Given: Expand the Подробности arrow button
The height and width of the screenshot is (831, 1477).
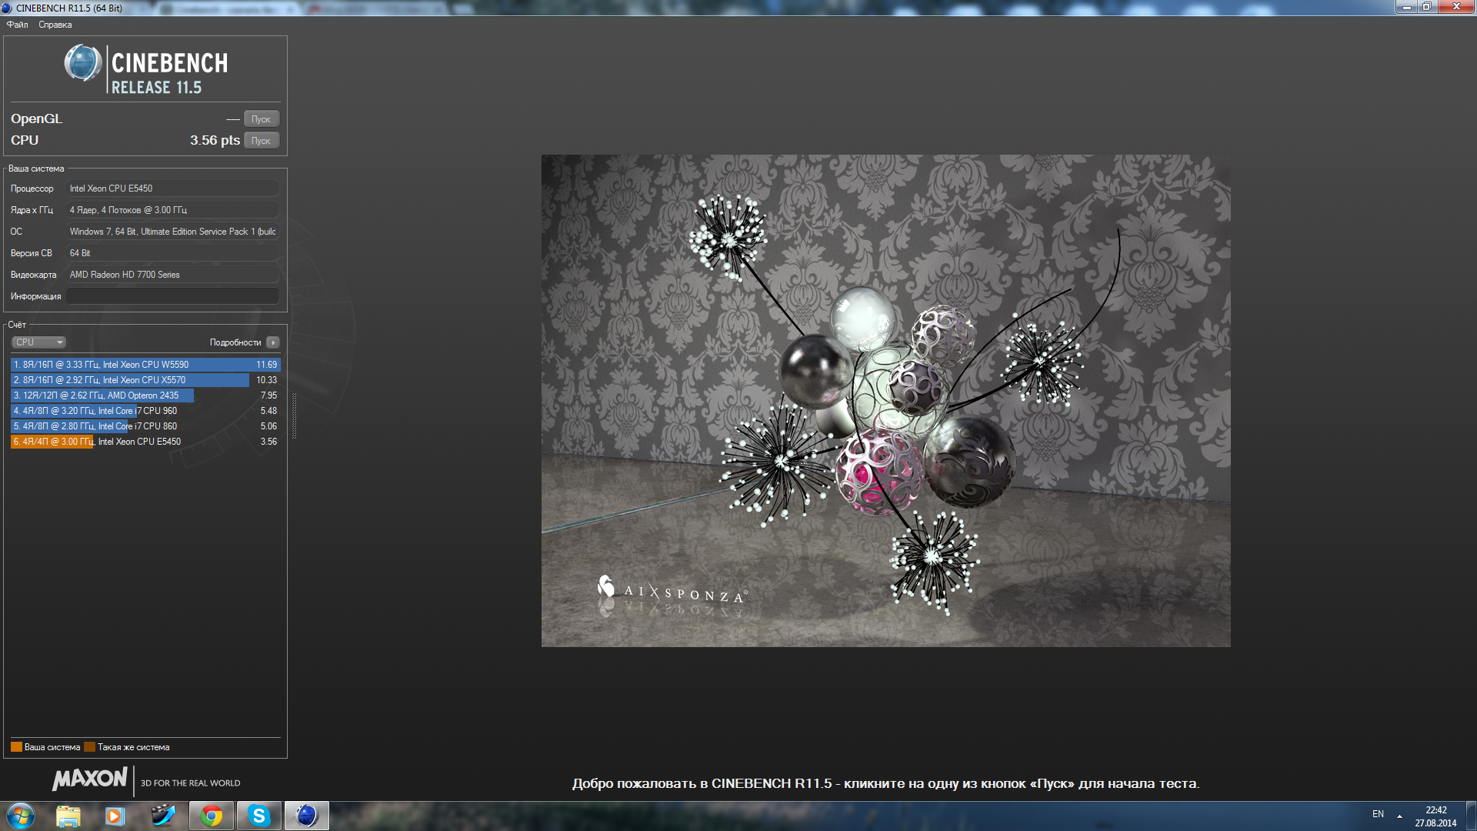Looking at the screenshot, I should click(x=273, y=342).
